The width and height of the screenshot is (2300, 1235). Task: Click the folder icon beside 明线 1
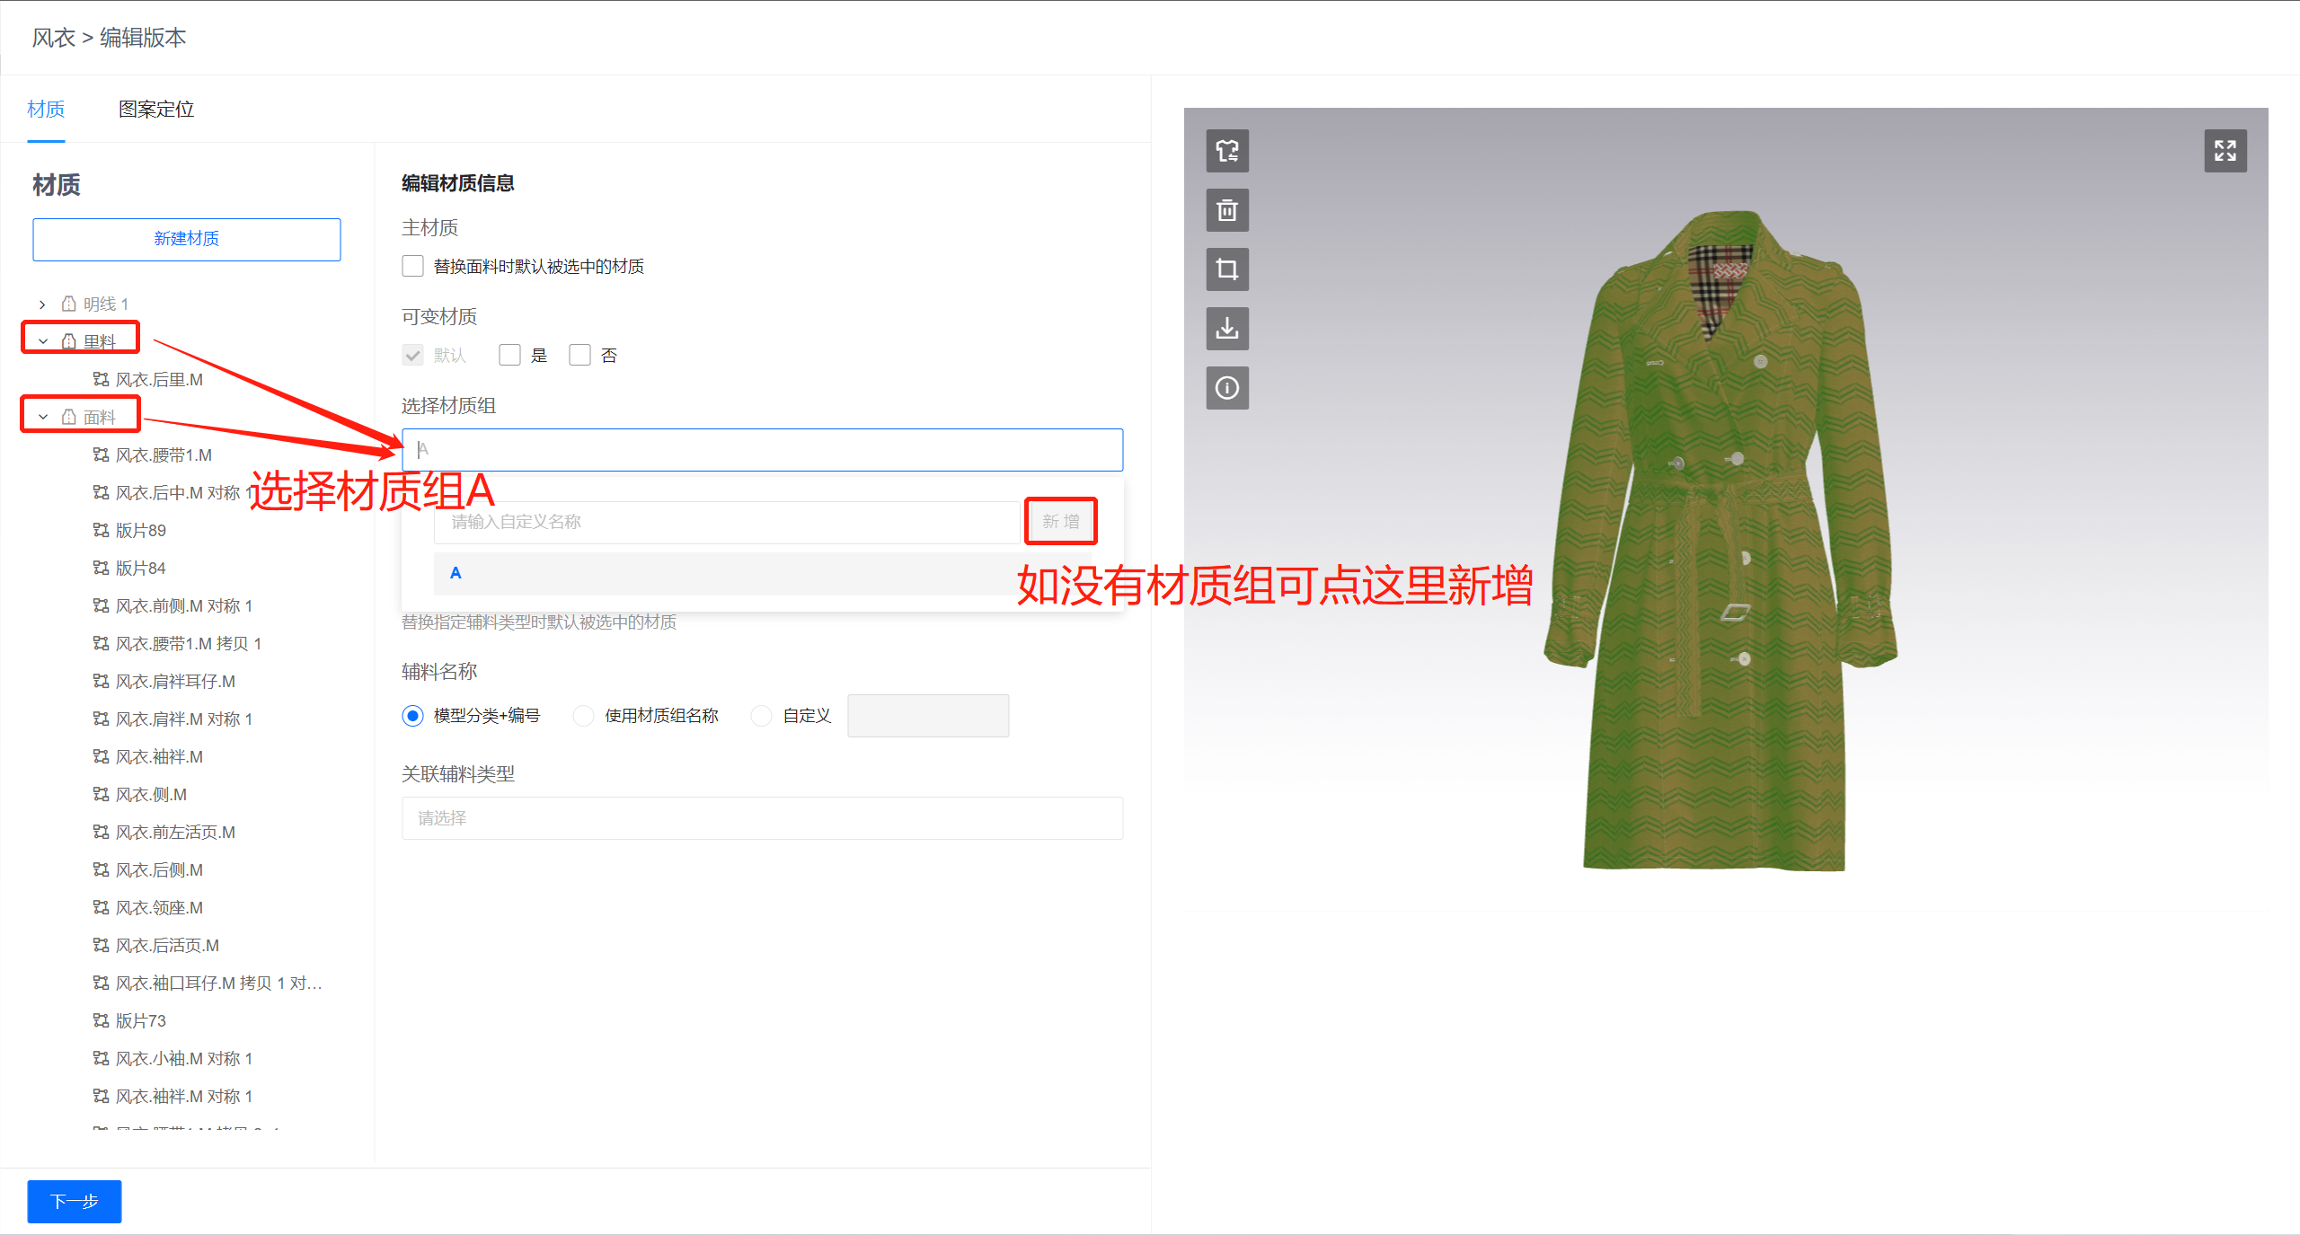[68, 304]
